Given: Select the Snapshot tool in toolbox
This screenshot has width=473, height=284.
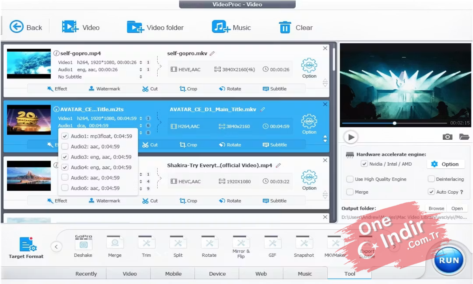Looking at the screenshot, I should 304,246.
